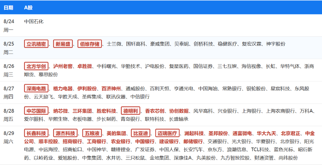Screen dimensions: 322x166
Task: Click 中科曙光 in the 8/26 row
Action: tap(106, 66)
